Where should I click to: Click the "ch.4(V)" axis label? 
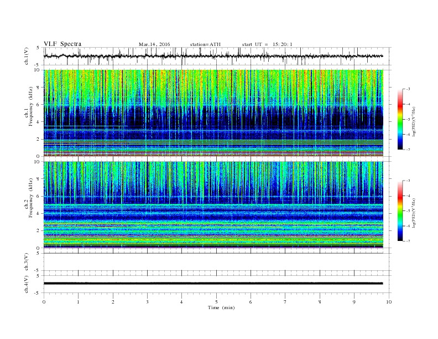(27, 284)
